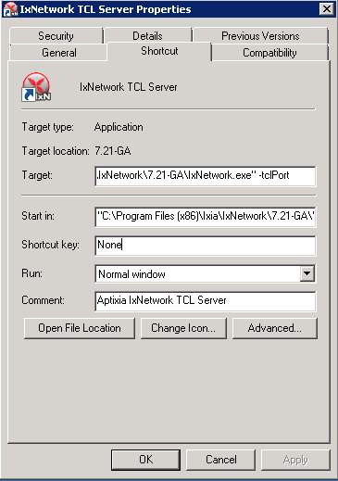Select the Shortcut tab
Image resolution: width=338 pixels, height=481 pixels.
coord(159,51)
